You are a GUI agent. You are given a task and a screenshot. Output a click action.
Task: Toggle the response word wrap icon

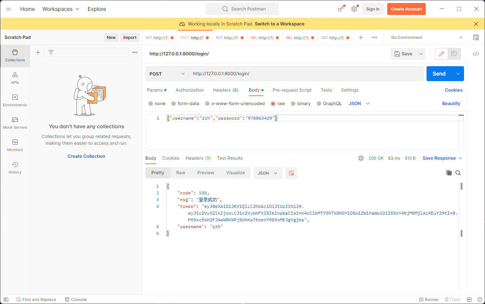[291, 173]
